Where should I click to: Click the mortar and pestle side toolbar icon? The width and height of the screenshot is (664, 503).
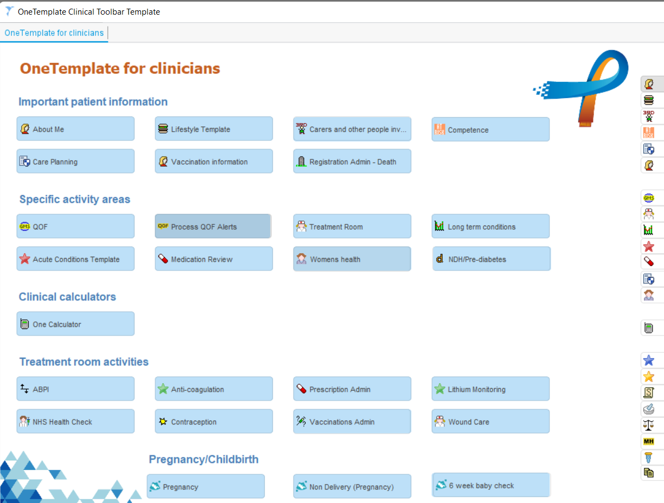pos(648,409)
